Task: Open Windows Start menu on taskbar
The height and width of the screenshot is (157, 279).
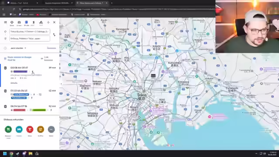Action: (x=5, y=154)
